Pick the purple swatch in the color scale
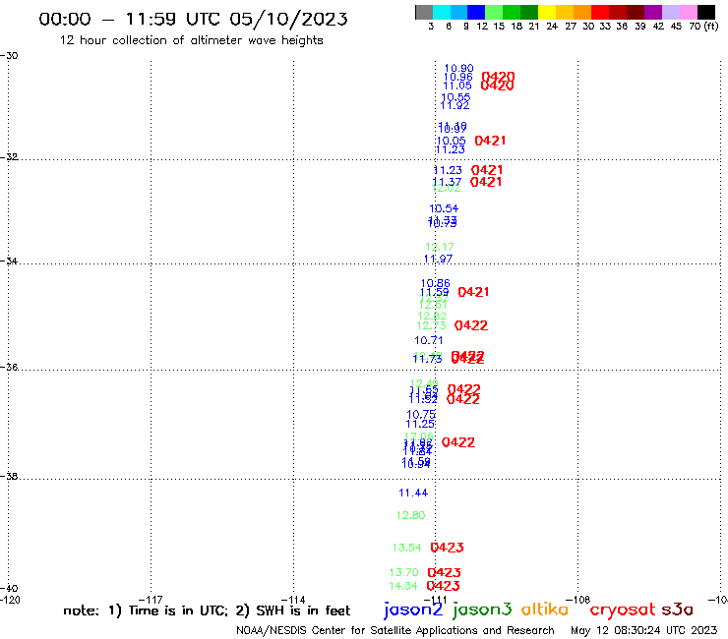Image resolution: width=728 pixels, height=639 pixels. [x=653, y=12]
